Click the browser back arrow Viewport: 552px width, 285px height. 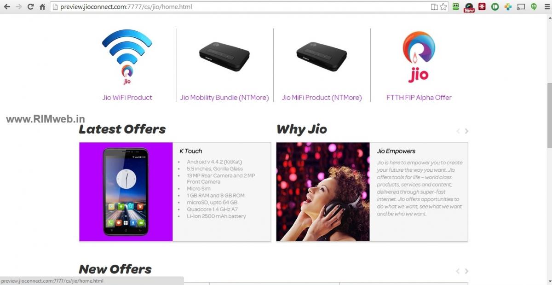click(7, 7)
